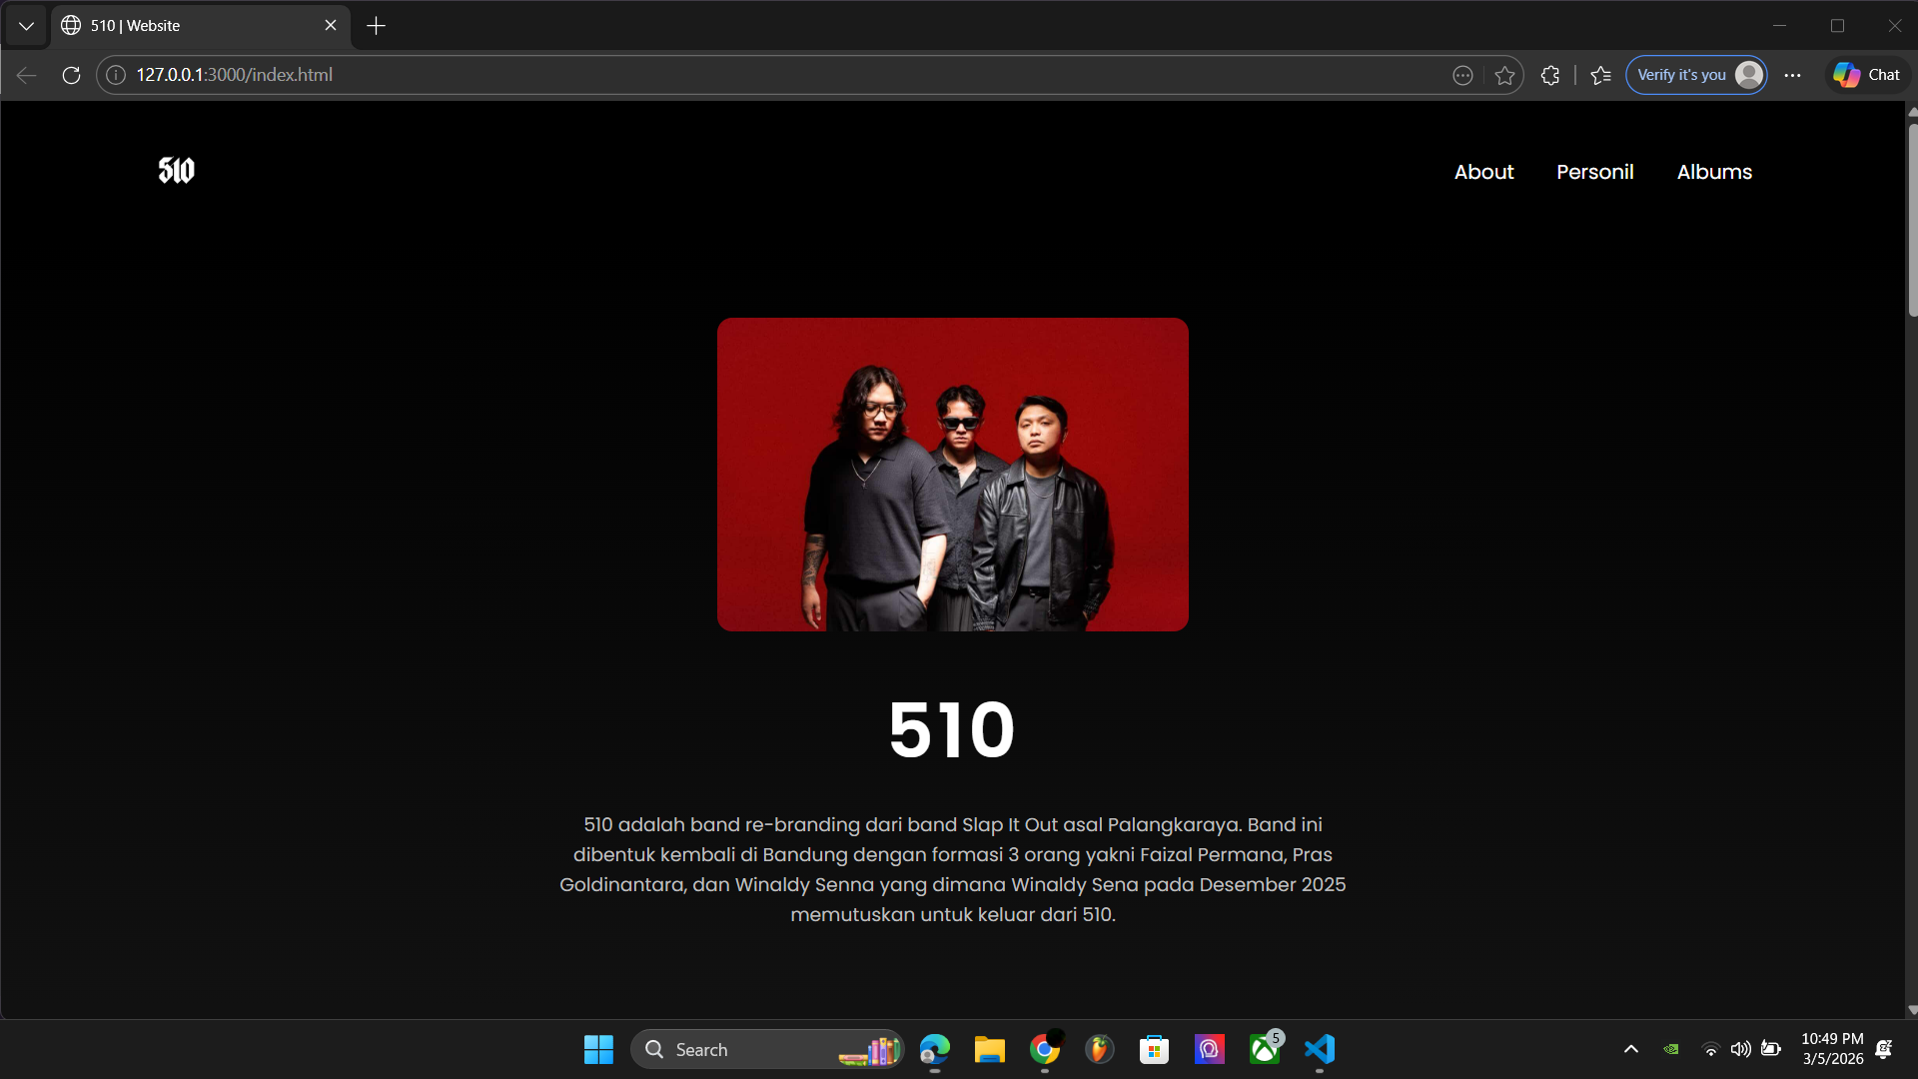The image size is (1918, 1079).
Task: Open Visual Studio Code from the taskbar
Action: click(1319, 1049)
